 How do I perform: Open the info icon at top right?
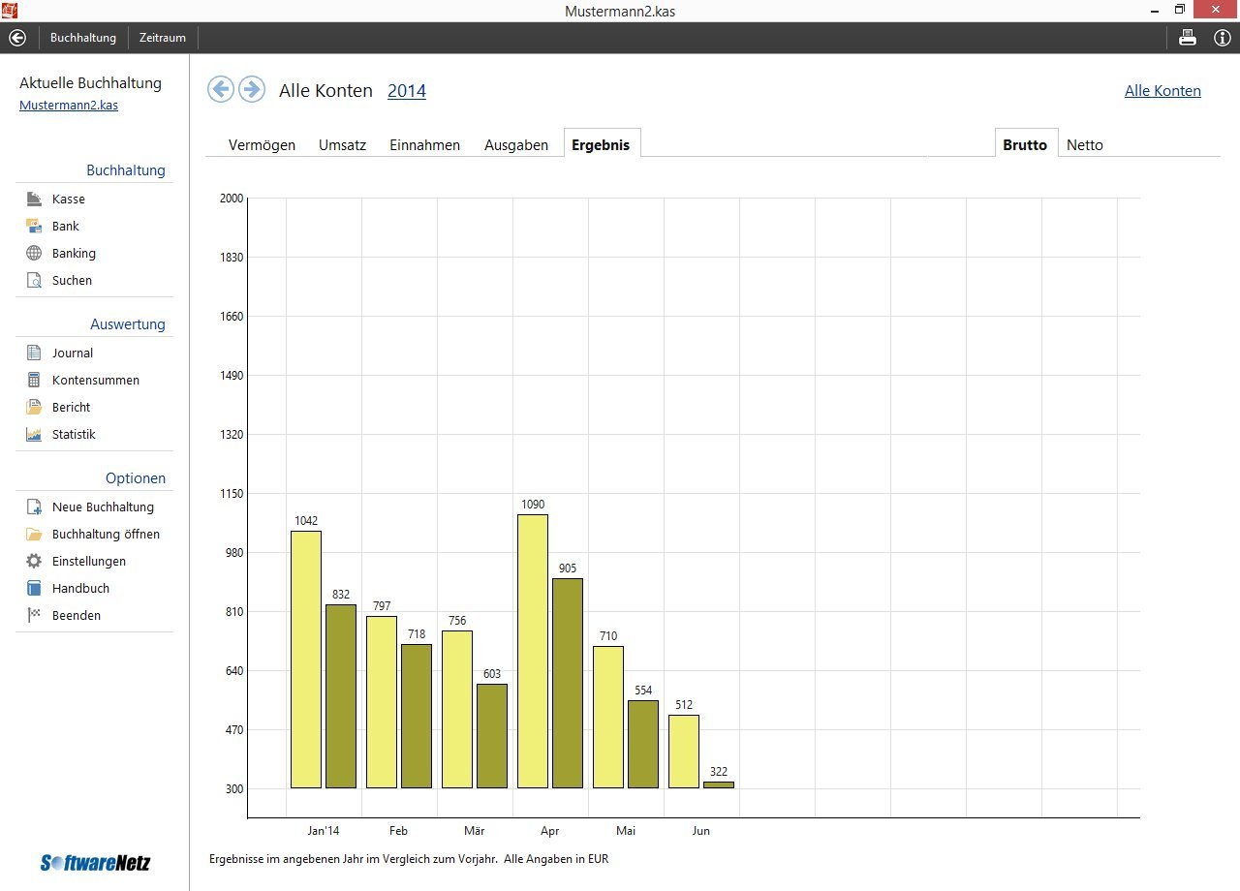click(1222, 38)
